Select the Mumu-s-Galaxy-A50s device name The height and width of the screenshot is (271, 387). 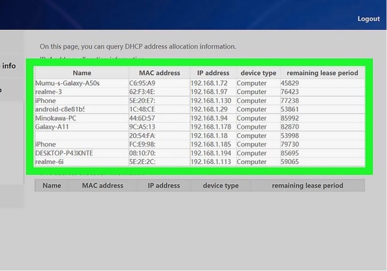(x=67, y=83)
